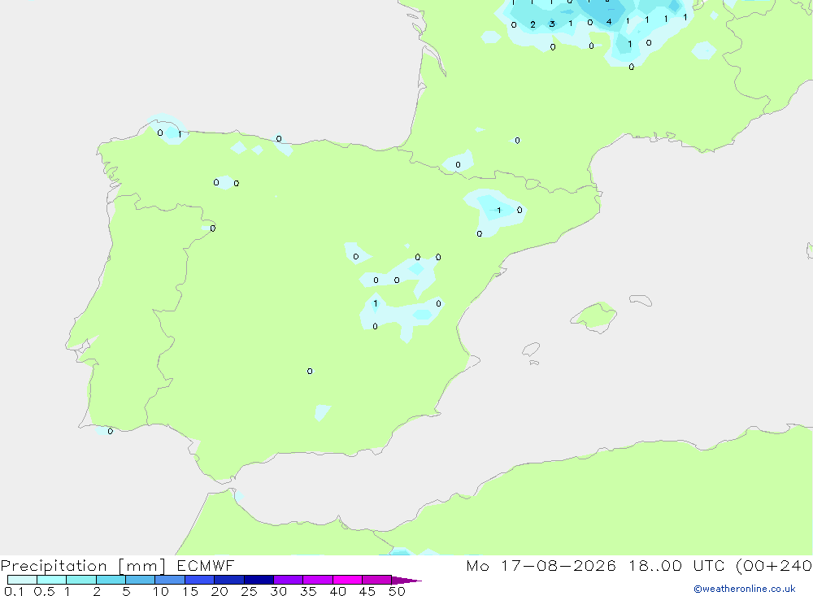This screenshot has width=813, height=596.
Task: Select the 10–15 mm legend swatch
Action: (170, 580)
